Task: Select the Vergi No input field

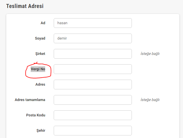Action: (93, 69)
